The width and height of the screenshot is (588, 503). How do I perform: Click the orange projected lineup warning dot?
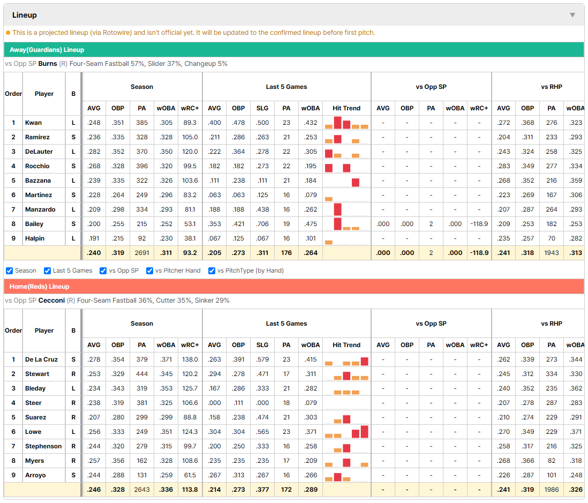8,33
